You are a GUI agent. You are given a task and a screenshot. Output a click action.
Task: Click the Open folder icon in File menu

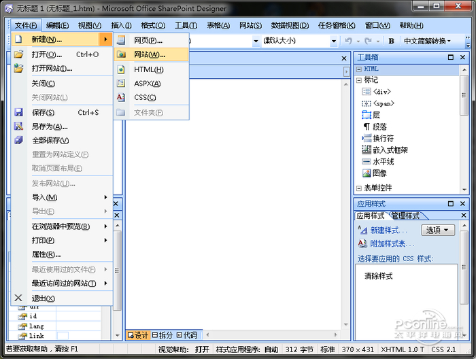click(18, 54)
